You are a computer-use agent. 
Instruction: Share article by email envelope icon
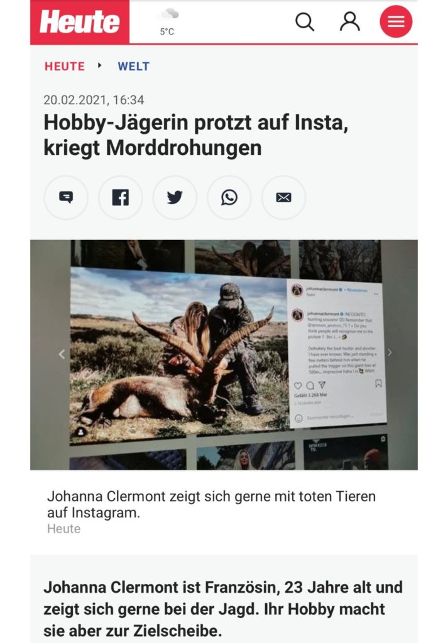283,197
